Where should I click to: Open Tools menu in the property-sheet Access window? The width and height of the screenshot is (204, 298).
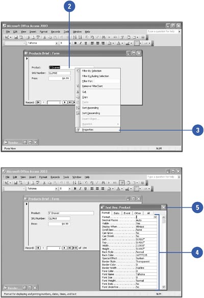coord(66,177)
